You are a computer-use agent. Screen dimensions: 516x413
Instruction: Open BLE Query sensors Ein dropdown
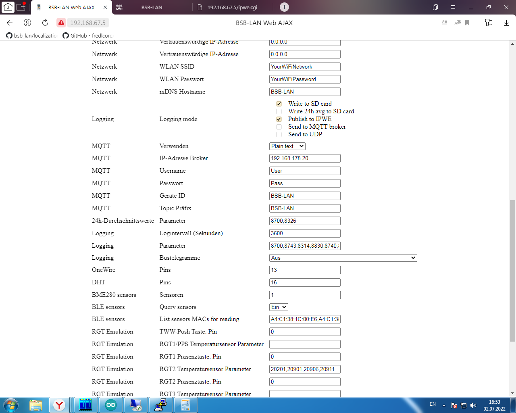(279, 307)
